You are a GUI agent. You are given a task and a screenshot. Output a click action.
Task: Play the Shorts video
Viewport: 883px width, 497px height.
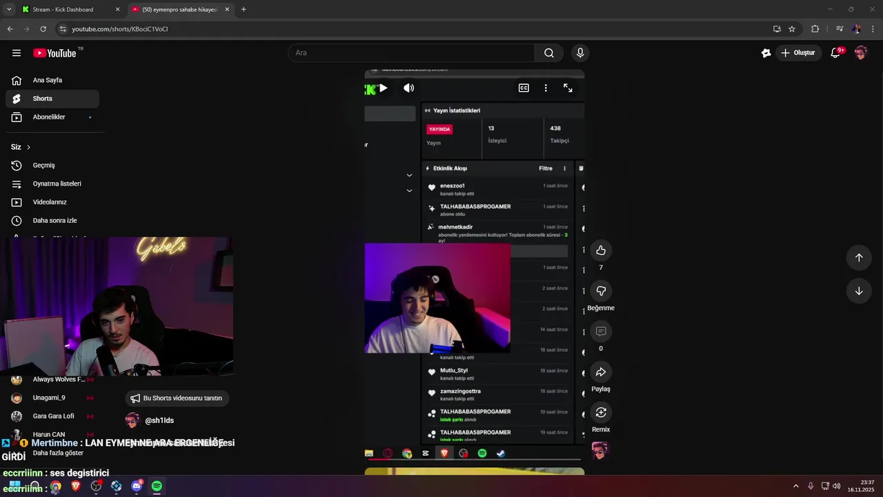[384, 88]
